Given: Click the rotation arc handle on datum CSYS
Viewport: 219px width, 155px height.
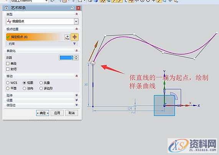Looking at the screenshot, I should [174, 95].
